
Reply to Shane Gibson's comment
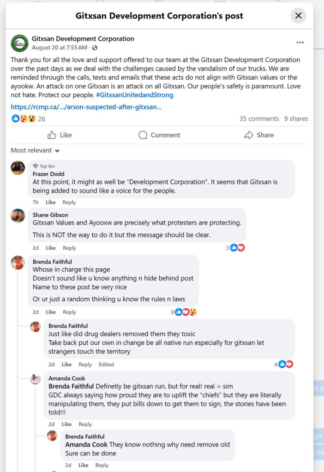[x=69, y=248]
